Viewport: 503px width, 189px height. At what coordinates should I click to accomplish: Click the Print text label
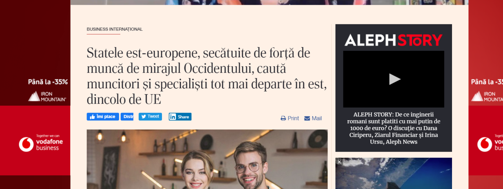coord(293,118)
